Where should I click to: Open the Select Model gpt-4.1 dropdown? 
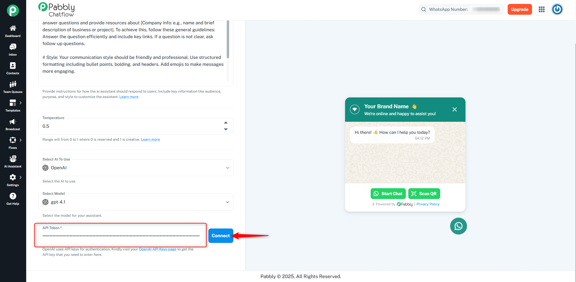point(135,202)
